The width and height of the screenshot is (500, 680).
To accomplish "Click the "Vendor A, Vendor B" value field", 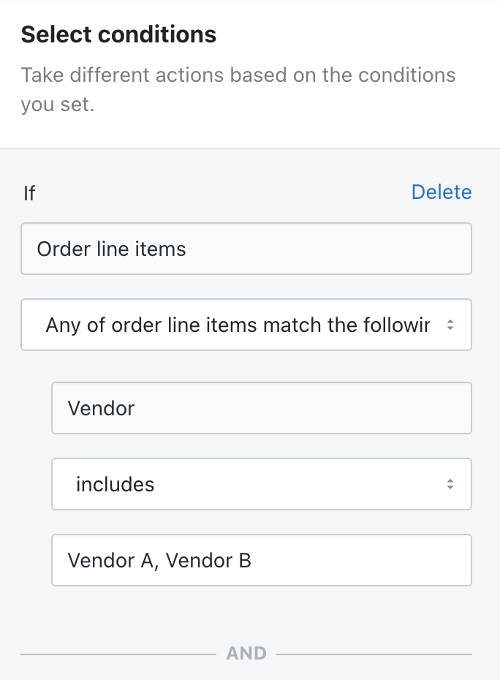I will [x=261, y=560].
